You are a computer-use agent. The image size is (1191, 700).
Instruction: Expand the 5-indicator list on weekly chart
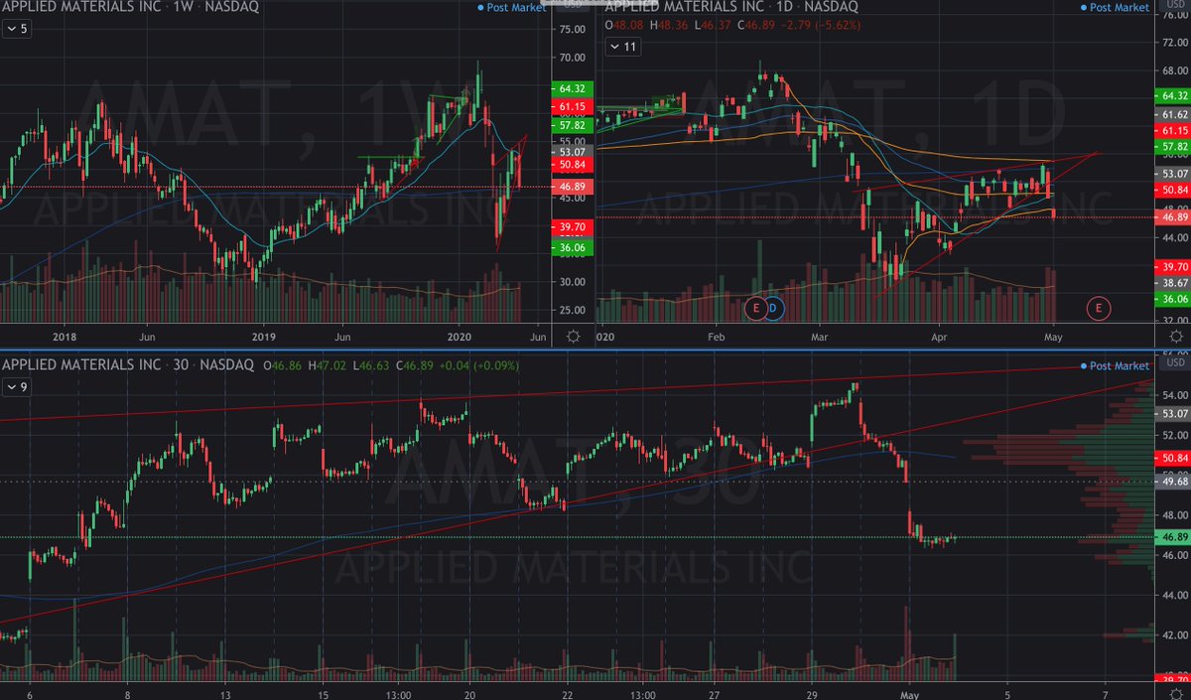pos(20,29)
